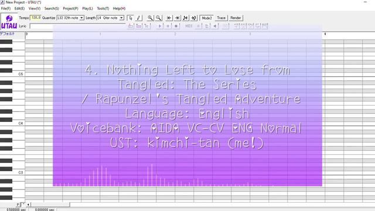Click measure marker 0 on the ruler

tap(26, 34)
